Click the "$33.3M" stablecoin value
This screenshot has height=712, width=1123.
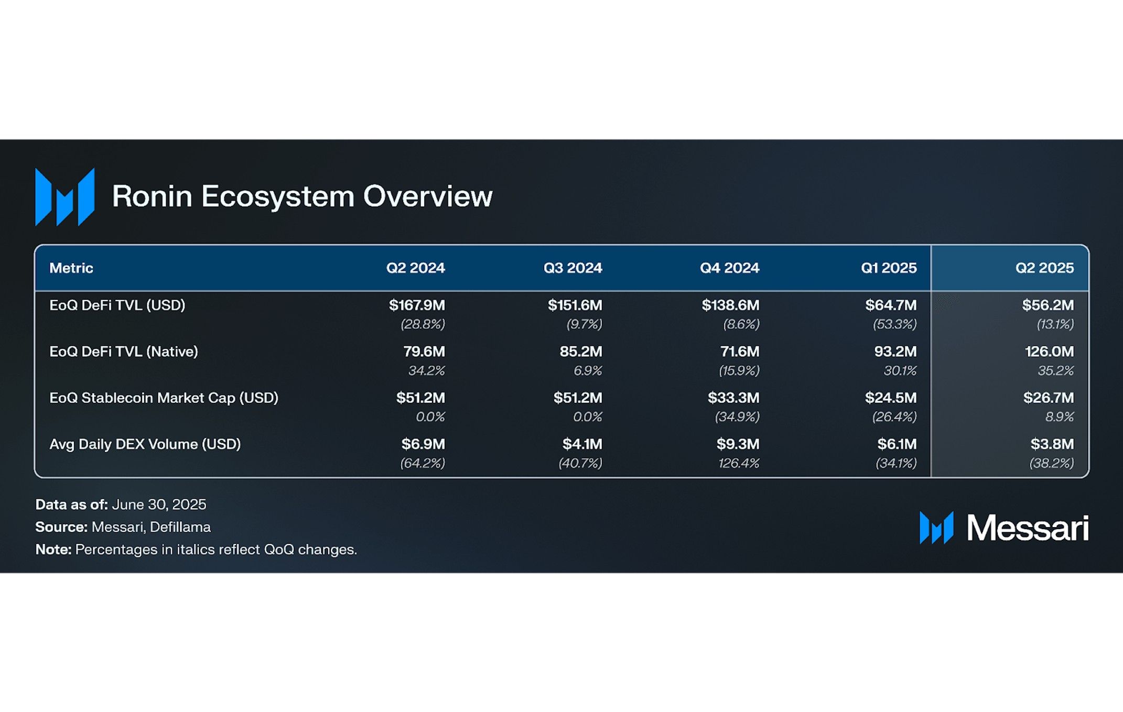(x=733, y=398)
